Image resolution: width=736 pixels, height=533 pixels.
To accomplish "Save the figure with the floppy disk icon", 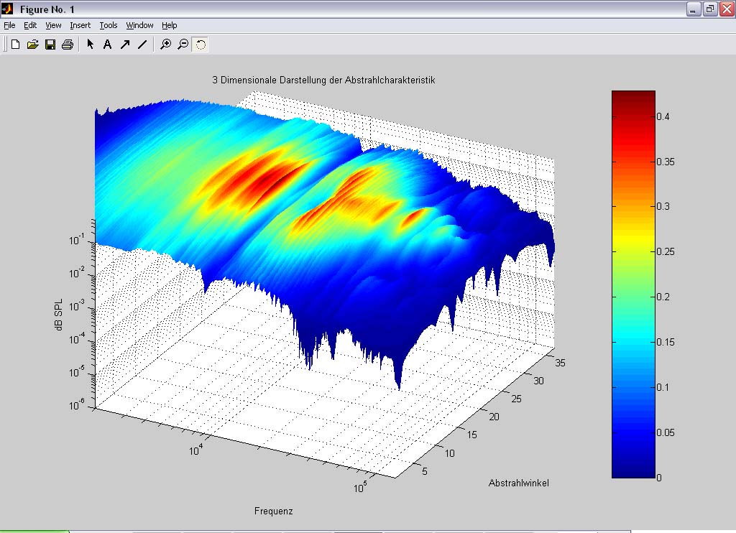I will (x=50, y=45).
